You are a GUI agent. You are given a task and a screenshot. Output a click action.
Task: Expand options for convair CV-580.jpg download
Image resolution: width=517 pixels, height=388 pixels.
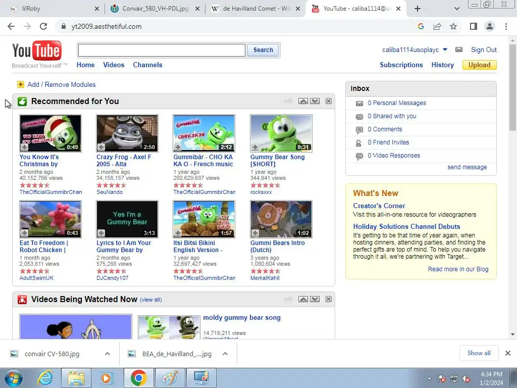(108, 354)
